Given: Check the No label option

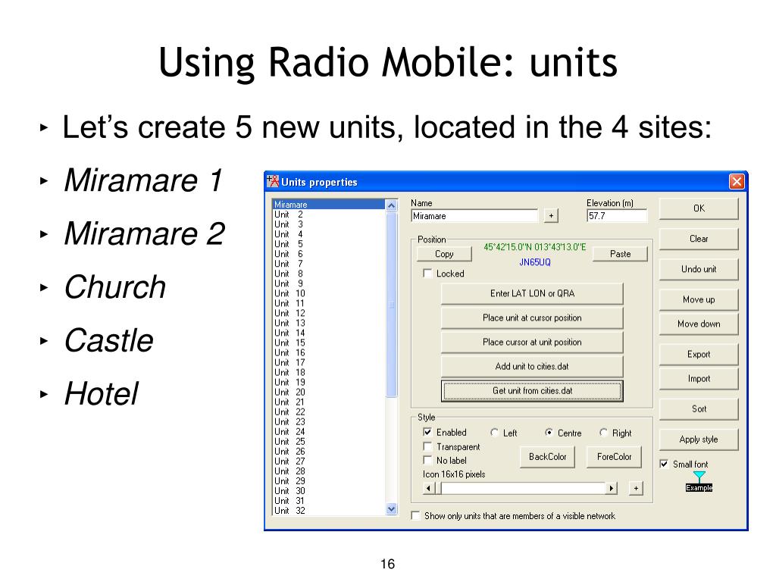Looking at the screenshot, I should pos(427,460).
